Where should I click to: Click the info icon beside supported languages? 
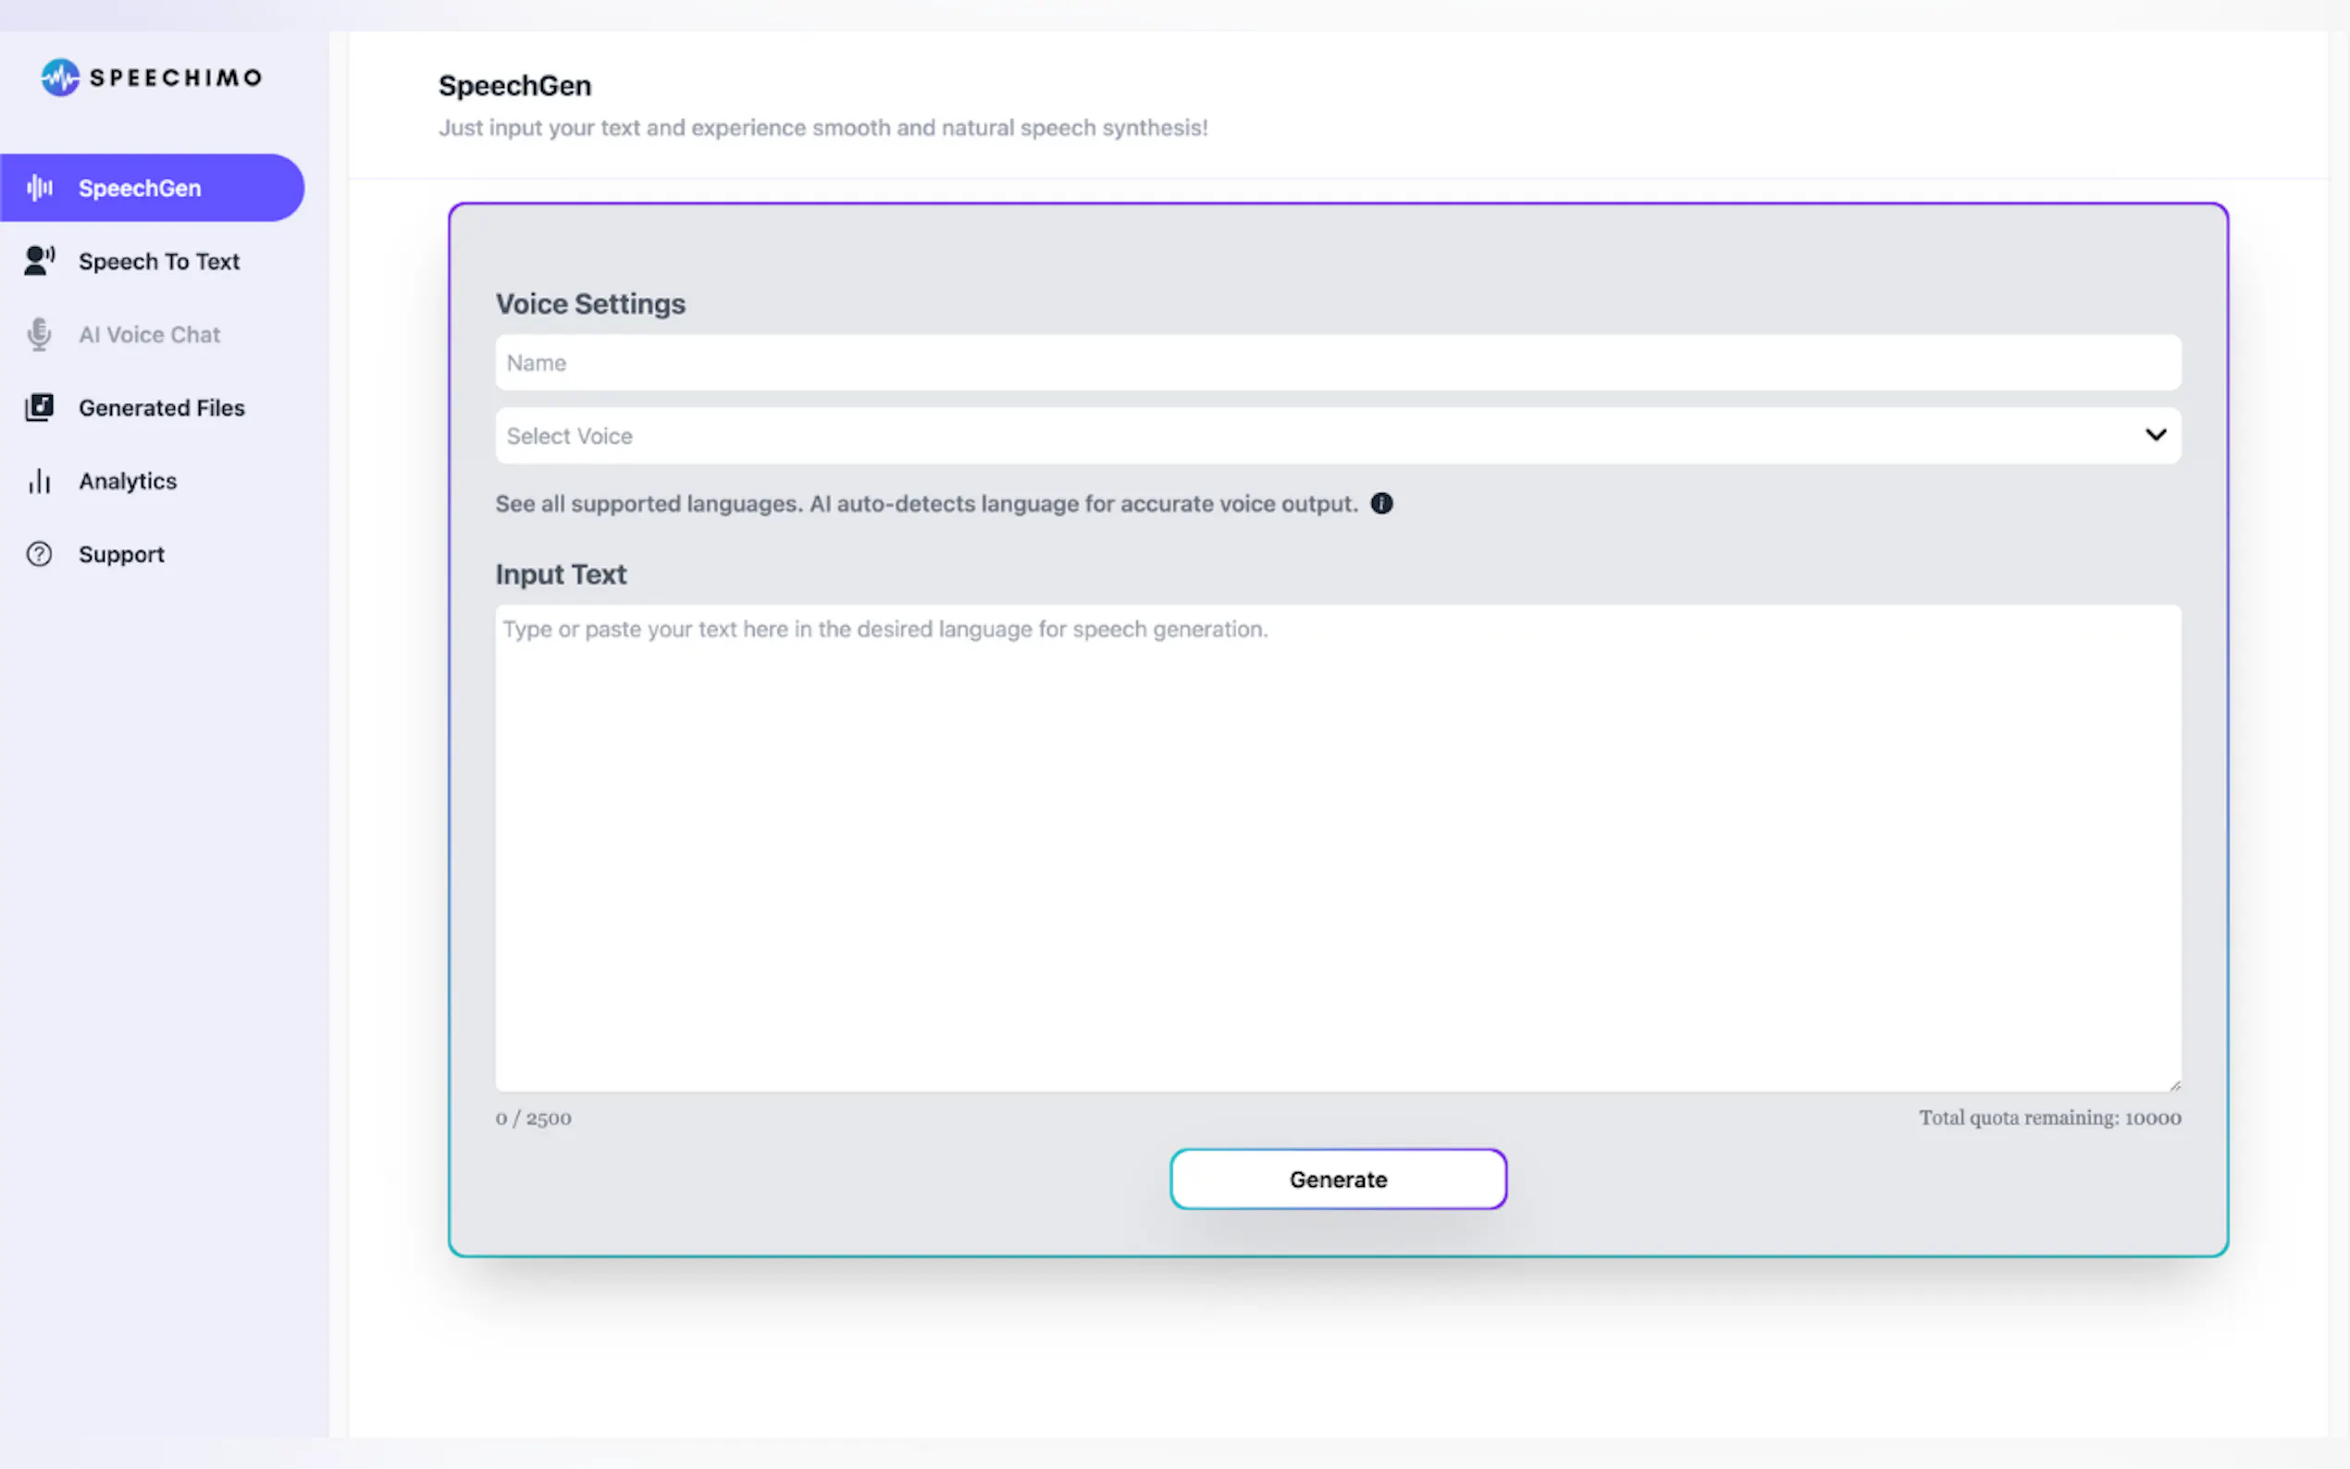(x=1380, y=503)
